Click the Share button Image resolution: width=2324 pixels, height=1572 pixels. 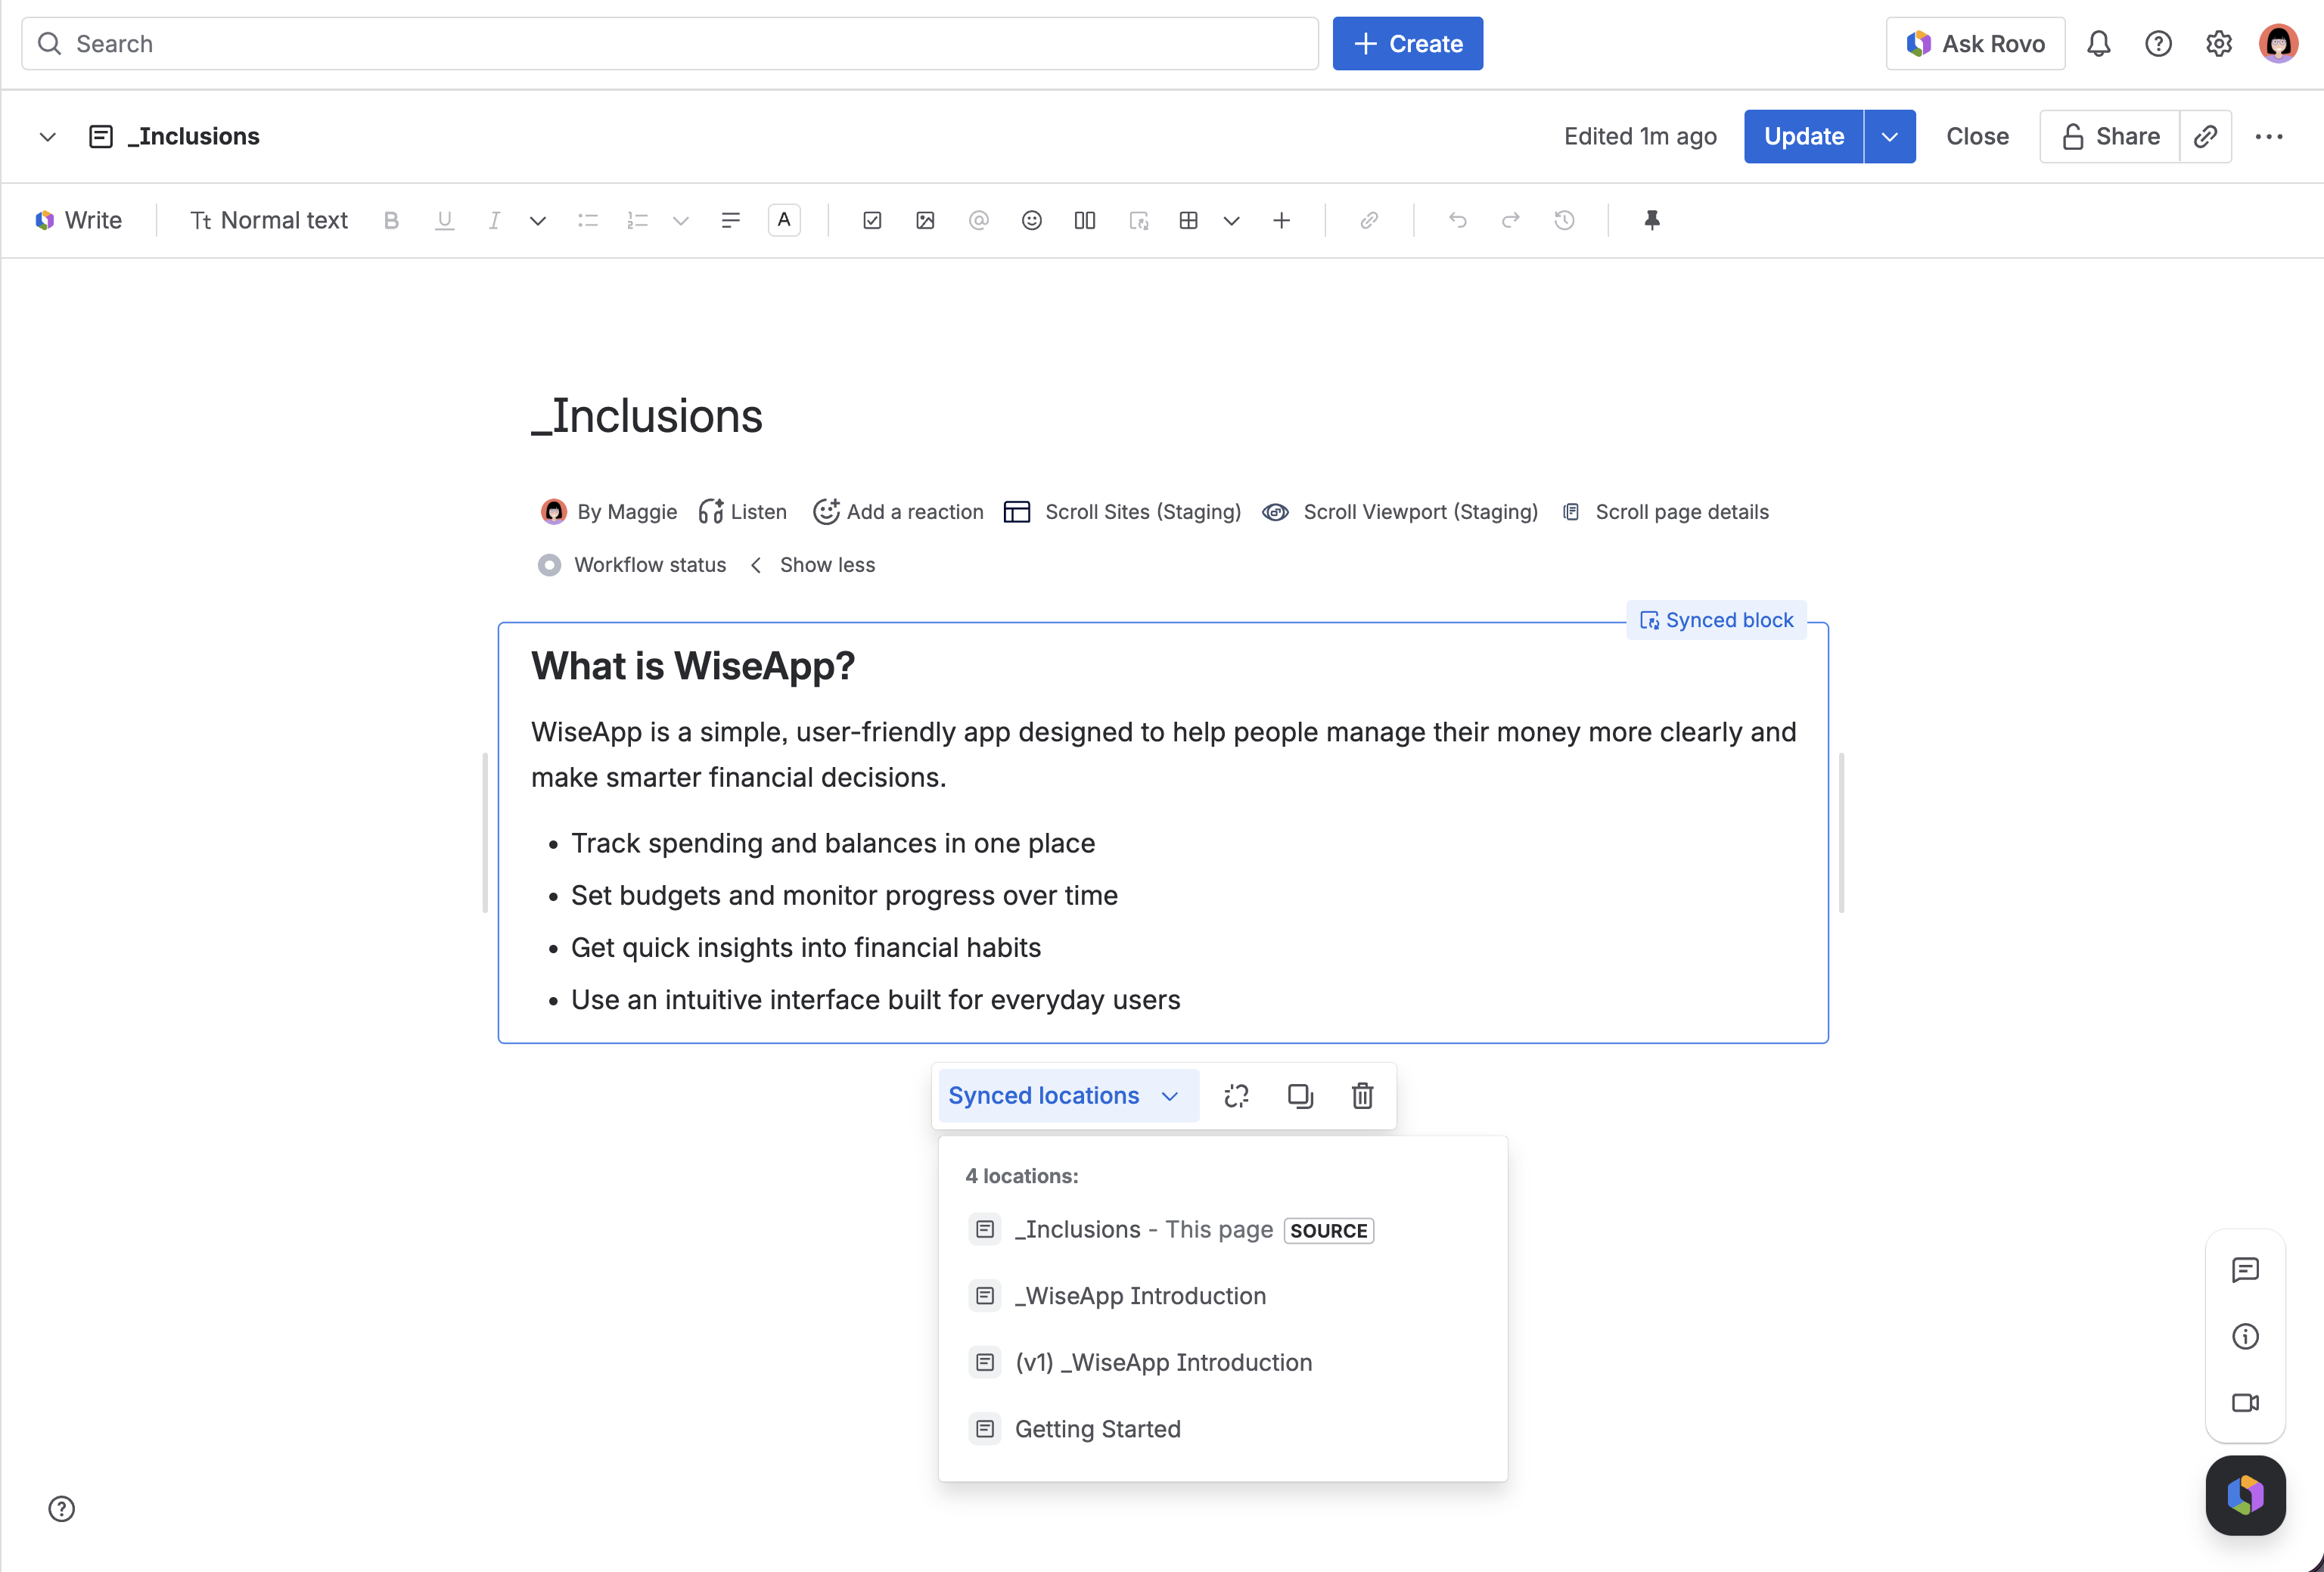(x=2110, y=136)
